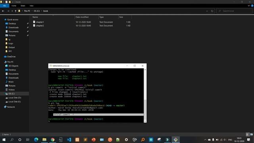The image size is (254, 143).
Task: Open the pinned Downloads under Quick access
Action: click(x=13, y=27)
